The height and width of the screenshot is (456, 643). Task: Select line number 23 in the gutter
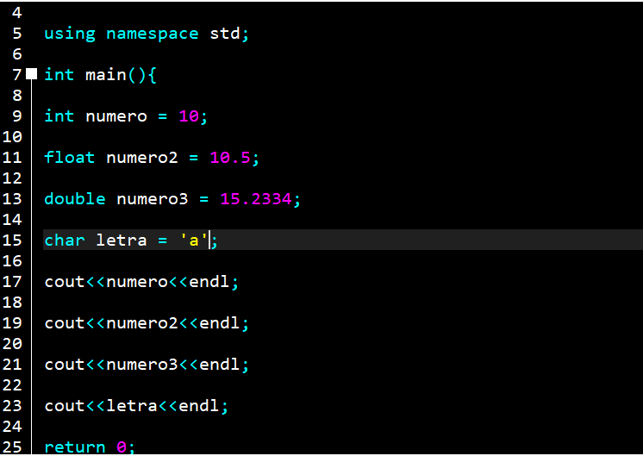click(12, 406)
